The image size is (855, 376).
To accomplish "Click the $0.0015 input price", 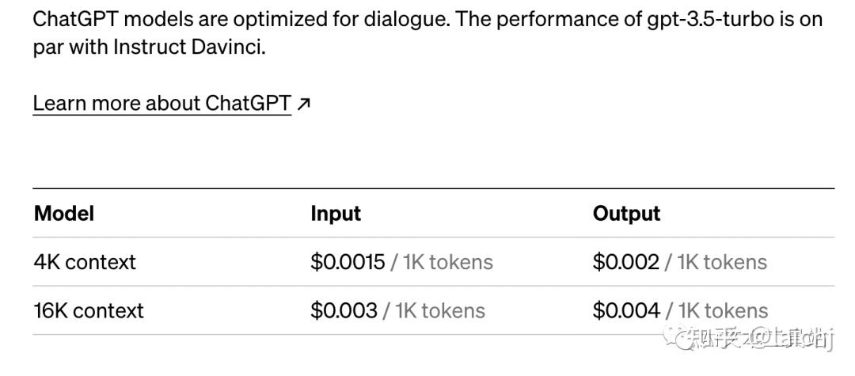I will point(348,262).
